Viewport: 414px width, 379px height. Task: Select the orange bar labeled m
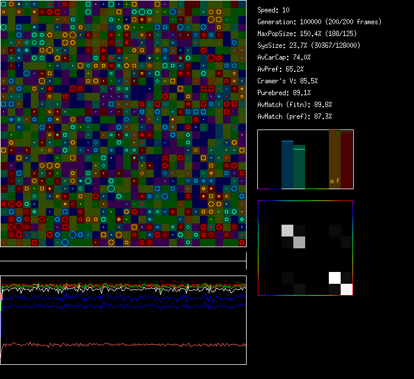point(334,160)
